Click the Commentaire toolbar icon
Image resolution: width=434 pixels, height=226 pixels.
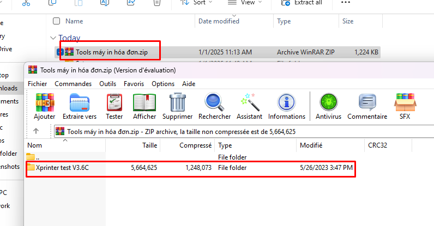367,103
